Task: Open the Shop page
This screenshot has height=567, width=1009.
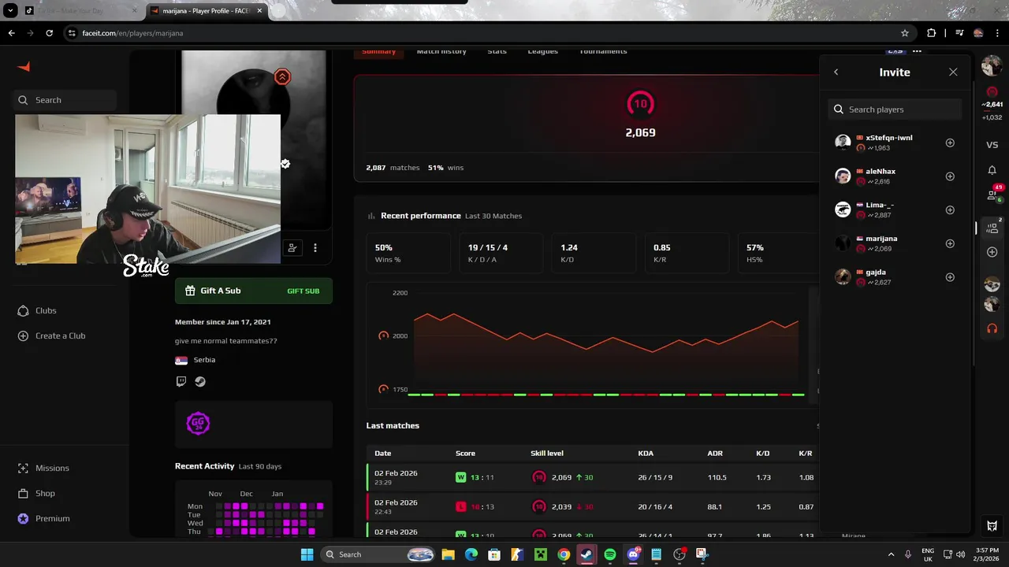Action: [x=36, y=493]
